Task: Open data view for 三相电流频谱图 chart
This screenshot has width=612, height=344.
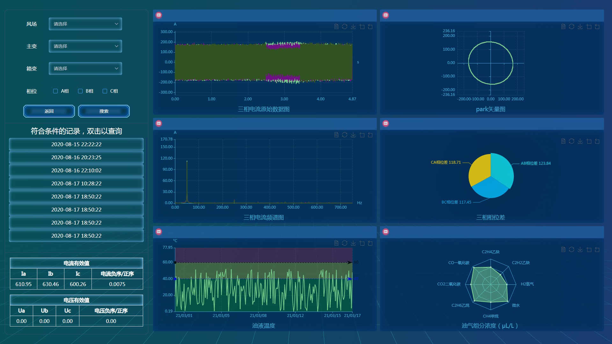Action: (336, 135)
